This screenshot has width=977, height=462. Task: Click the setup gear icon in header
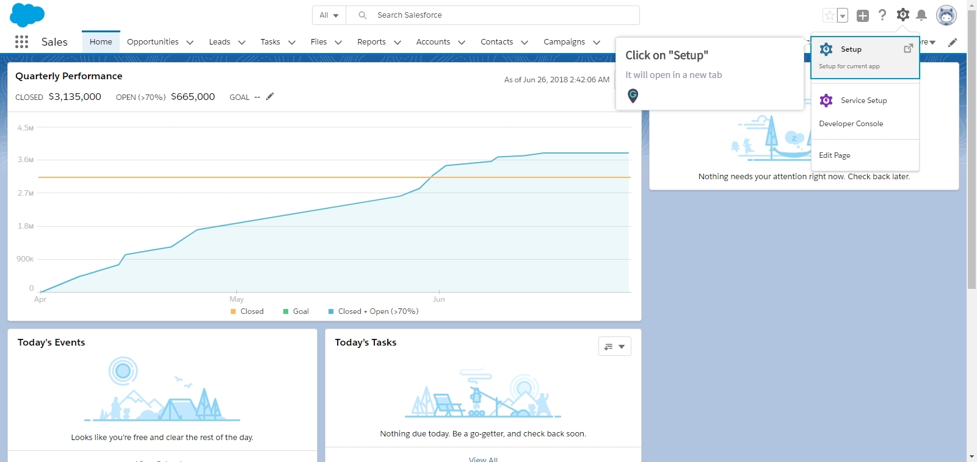[903, 15]
